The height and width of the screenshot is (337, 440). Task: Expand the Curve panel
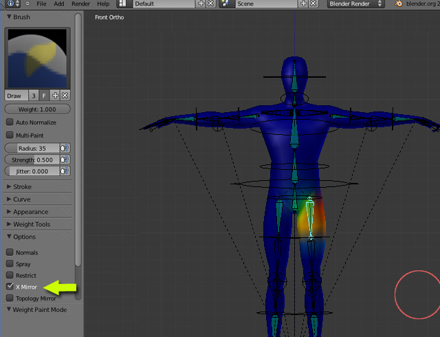[x=9, y=199]
